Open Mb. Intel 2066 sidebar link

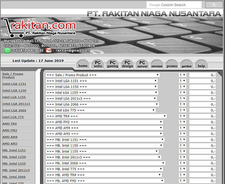tap(14, 177)
